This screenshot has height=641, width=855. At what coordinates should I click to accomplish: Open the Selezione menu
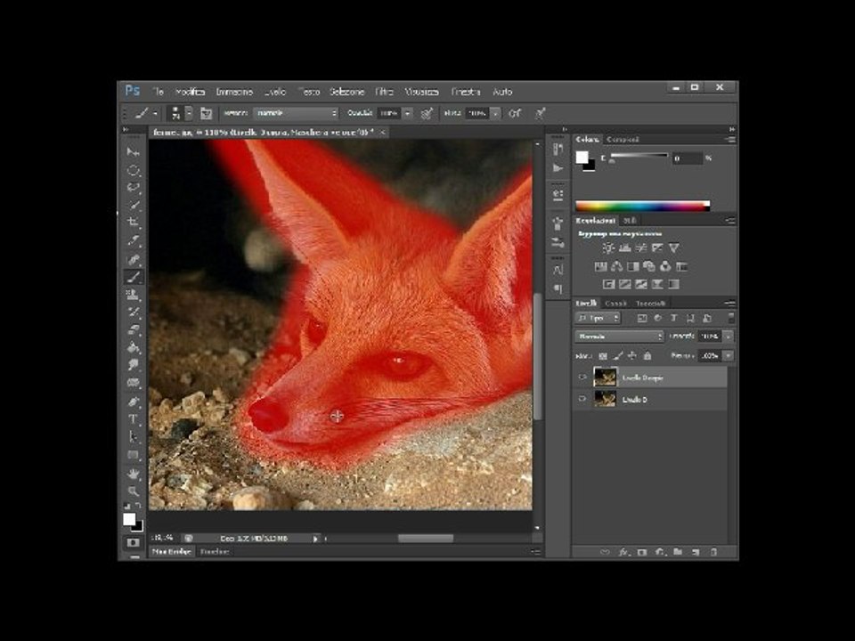tap(346, 92)
